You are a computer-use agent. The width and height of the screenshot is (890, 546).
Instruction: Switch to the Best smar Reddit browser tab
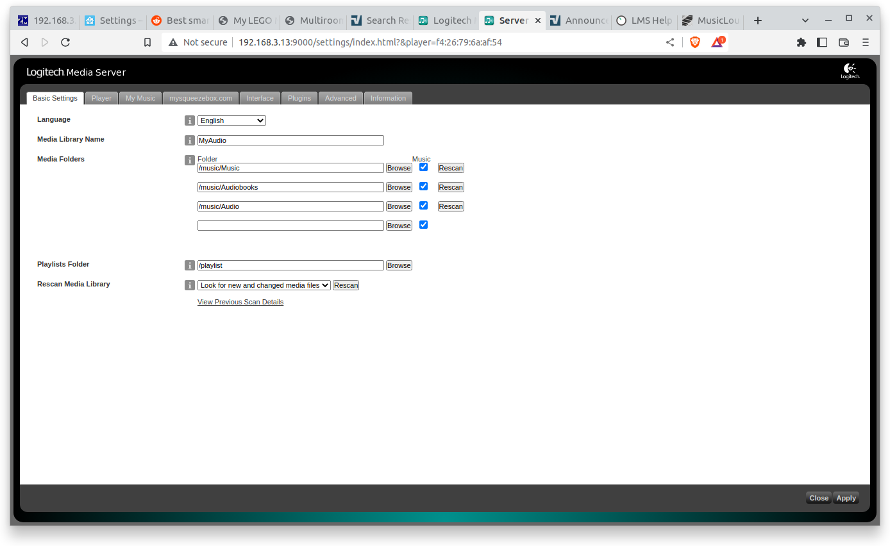pos(180,21)
